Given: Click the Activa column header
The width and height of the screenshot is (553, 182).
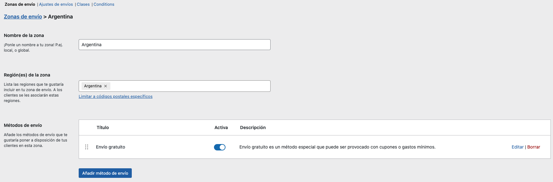Looking at the screenshot, I should click(x=221, y=127).
